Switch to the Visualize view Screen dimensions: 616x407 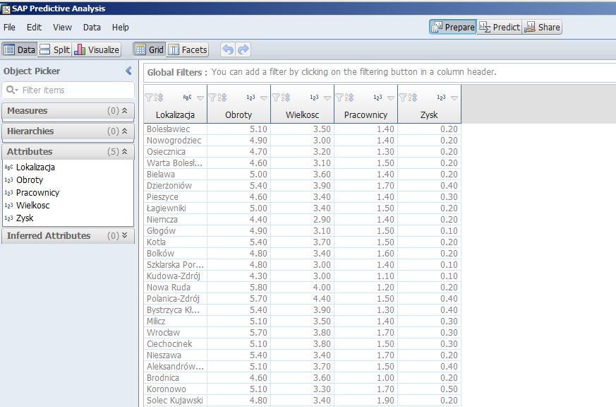click(x=97, y=49)
